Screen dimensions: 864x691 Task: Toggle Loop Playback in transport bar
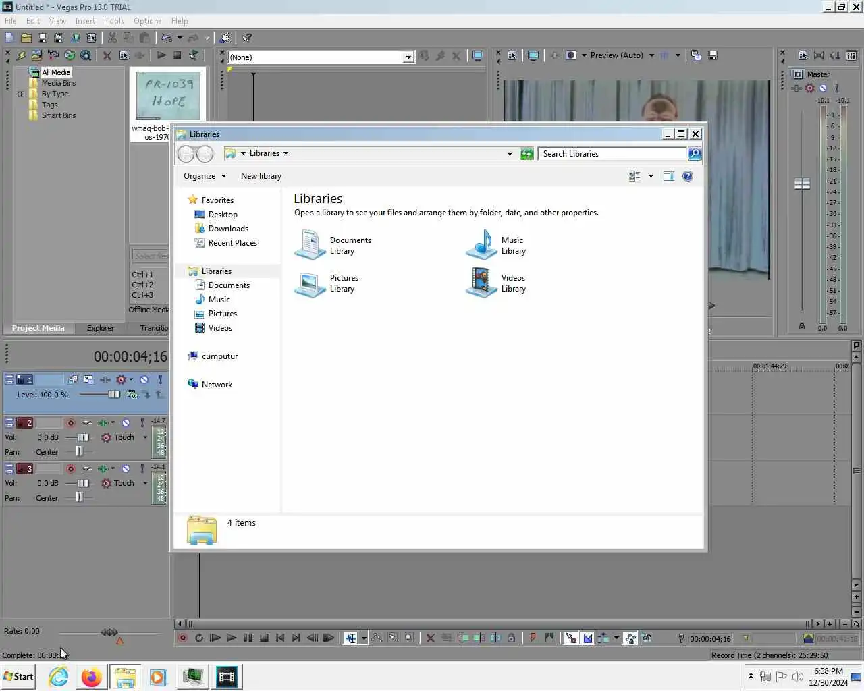198,638
